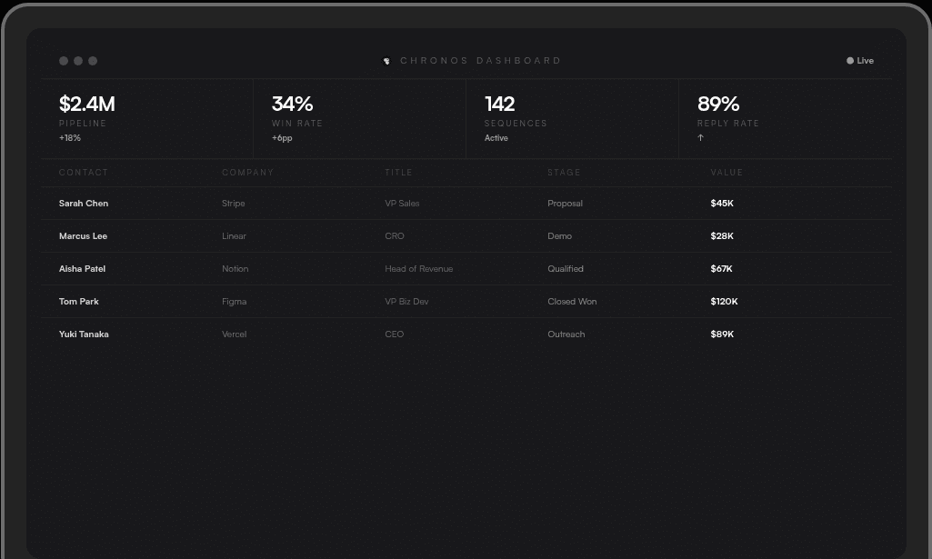This screenshot has width=932, height=559.
Task: Click the Live status indicator dot
Action: [x=850, y=61]
